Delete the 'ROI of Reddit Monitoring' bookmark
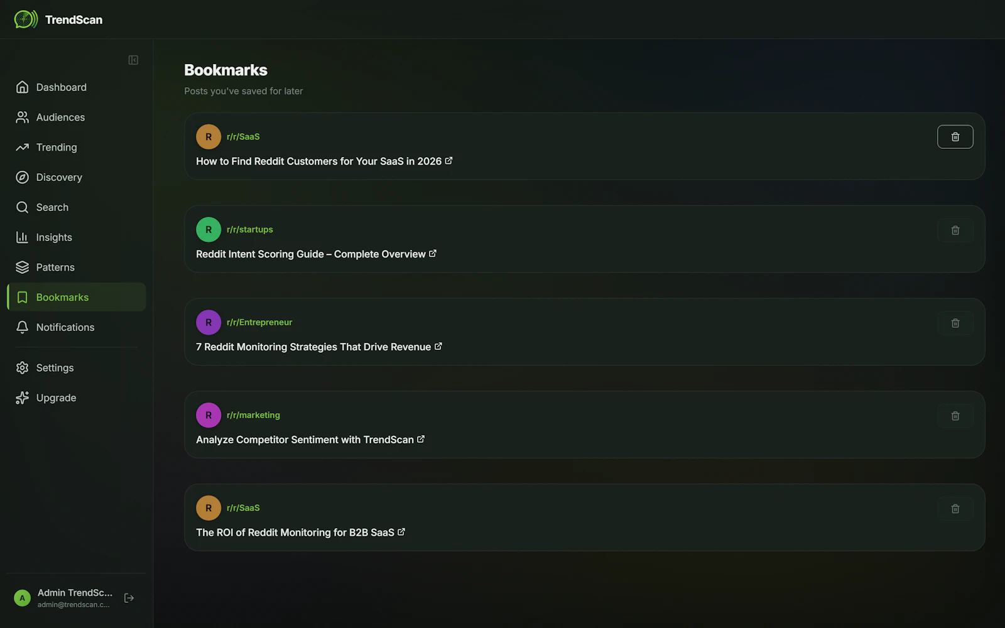The image size is (1005, 628). 955,509
